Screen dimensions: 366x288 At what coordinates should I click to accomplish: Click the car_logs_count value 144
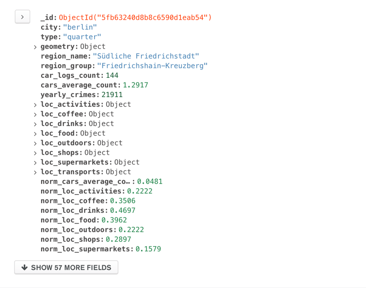pos(112,75)
